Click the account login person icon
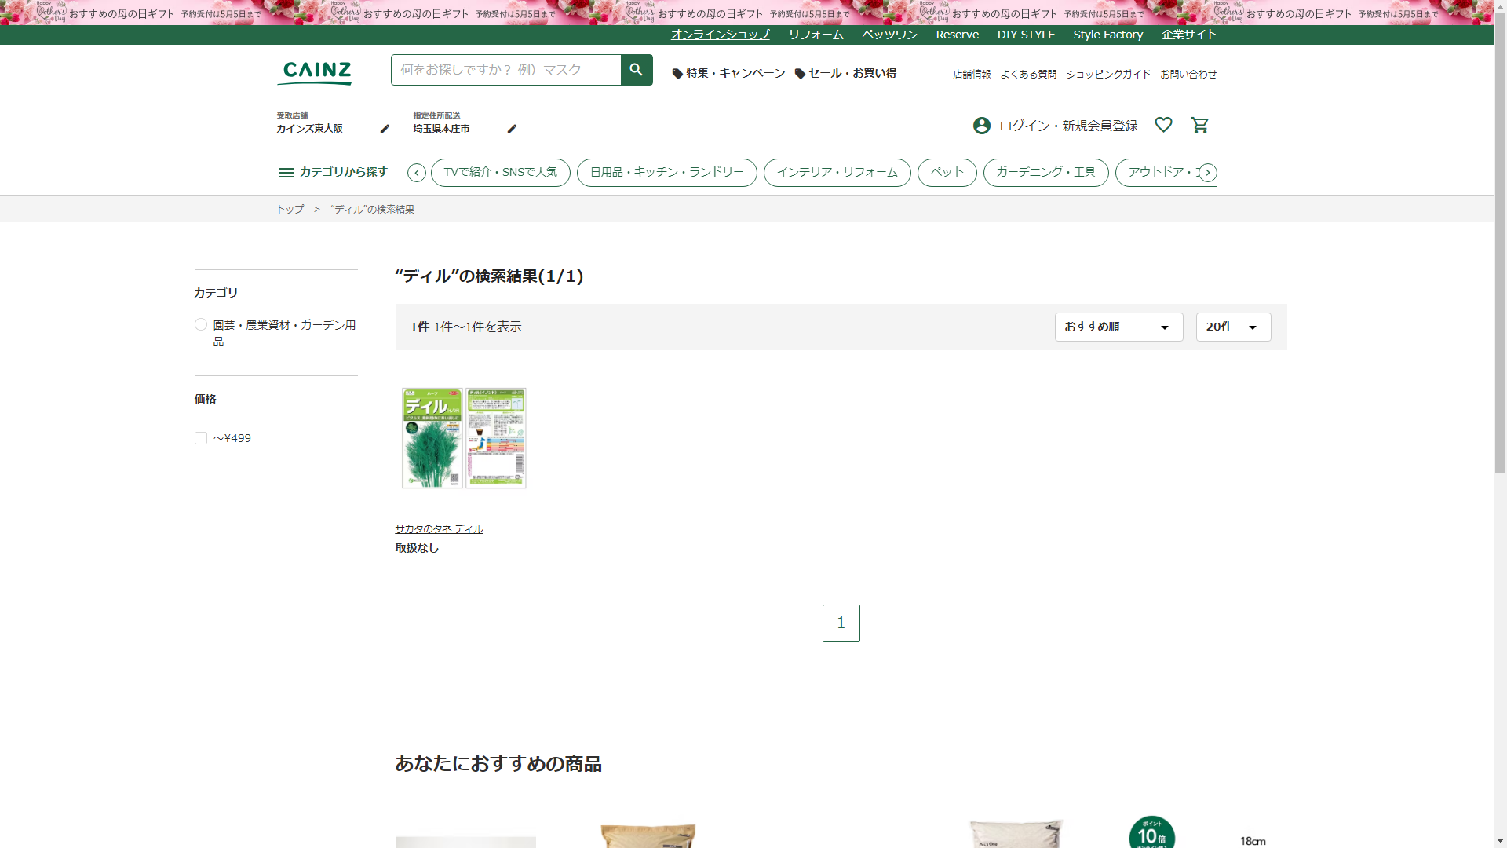1507x848 pixels. [x=981, y=126]
